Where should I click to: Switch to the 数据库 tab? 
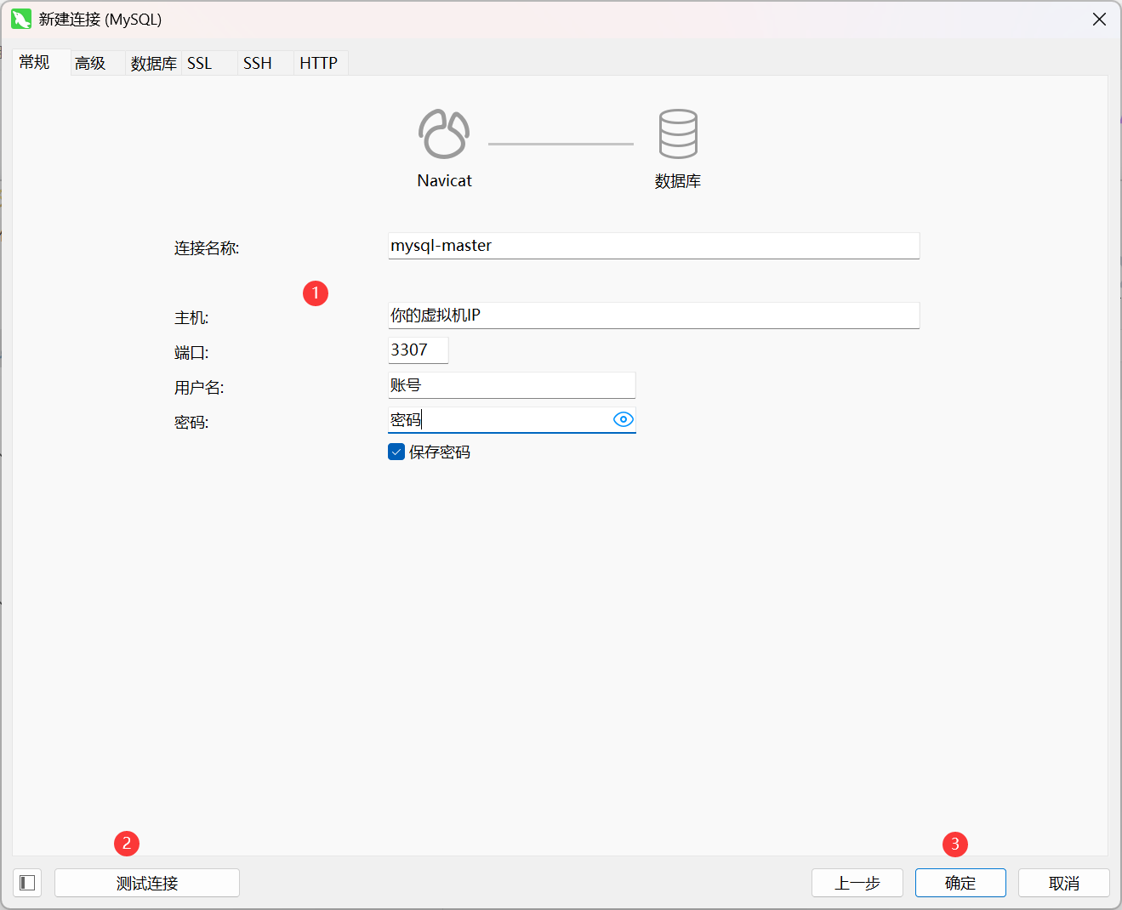click(x=153, y=62)
